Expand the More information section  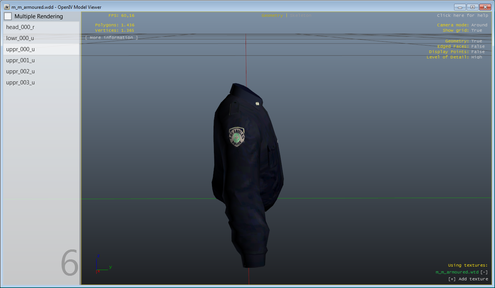tap(111, 38)
